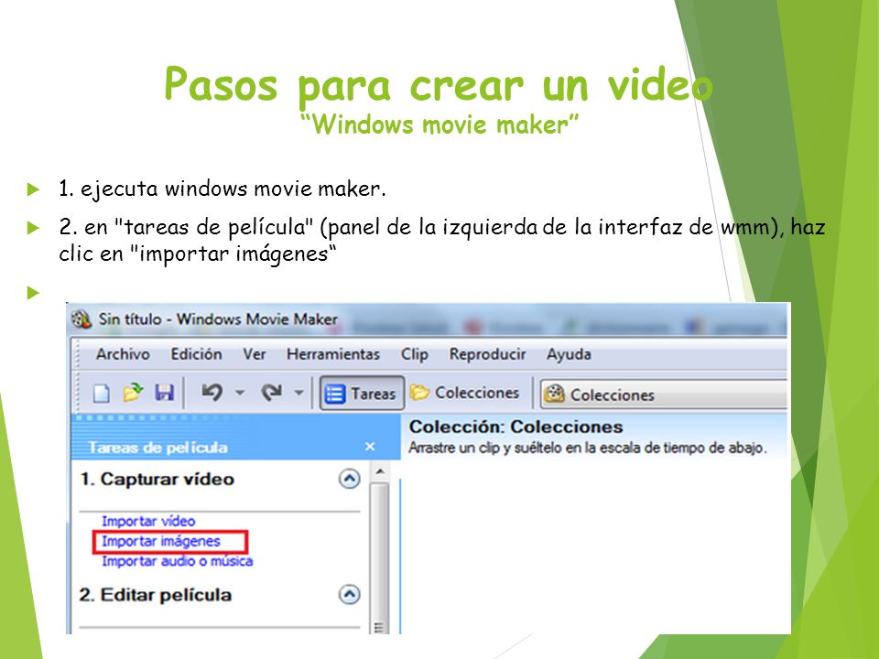Image resolution: width=879 pixels, height=659 pixels.
Task: Open the Edición menu
Action: [196, 354]
